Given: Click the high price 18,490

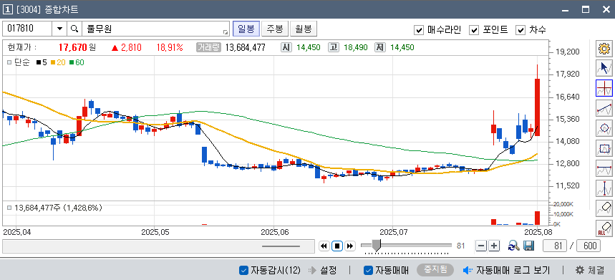Looking at the screenshot, I should point(356,48).
